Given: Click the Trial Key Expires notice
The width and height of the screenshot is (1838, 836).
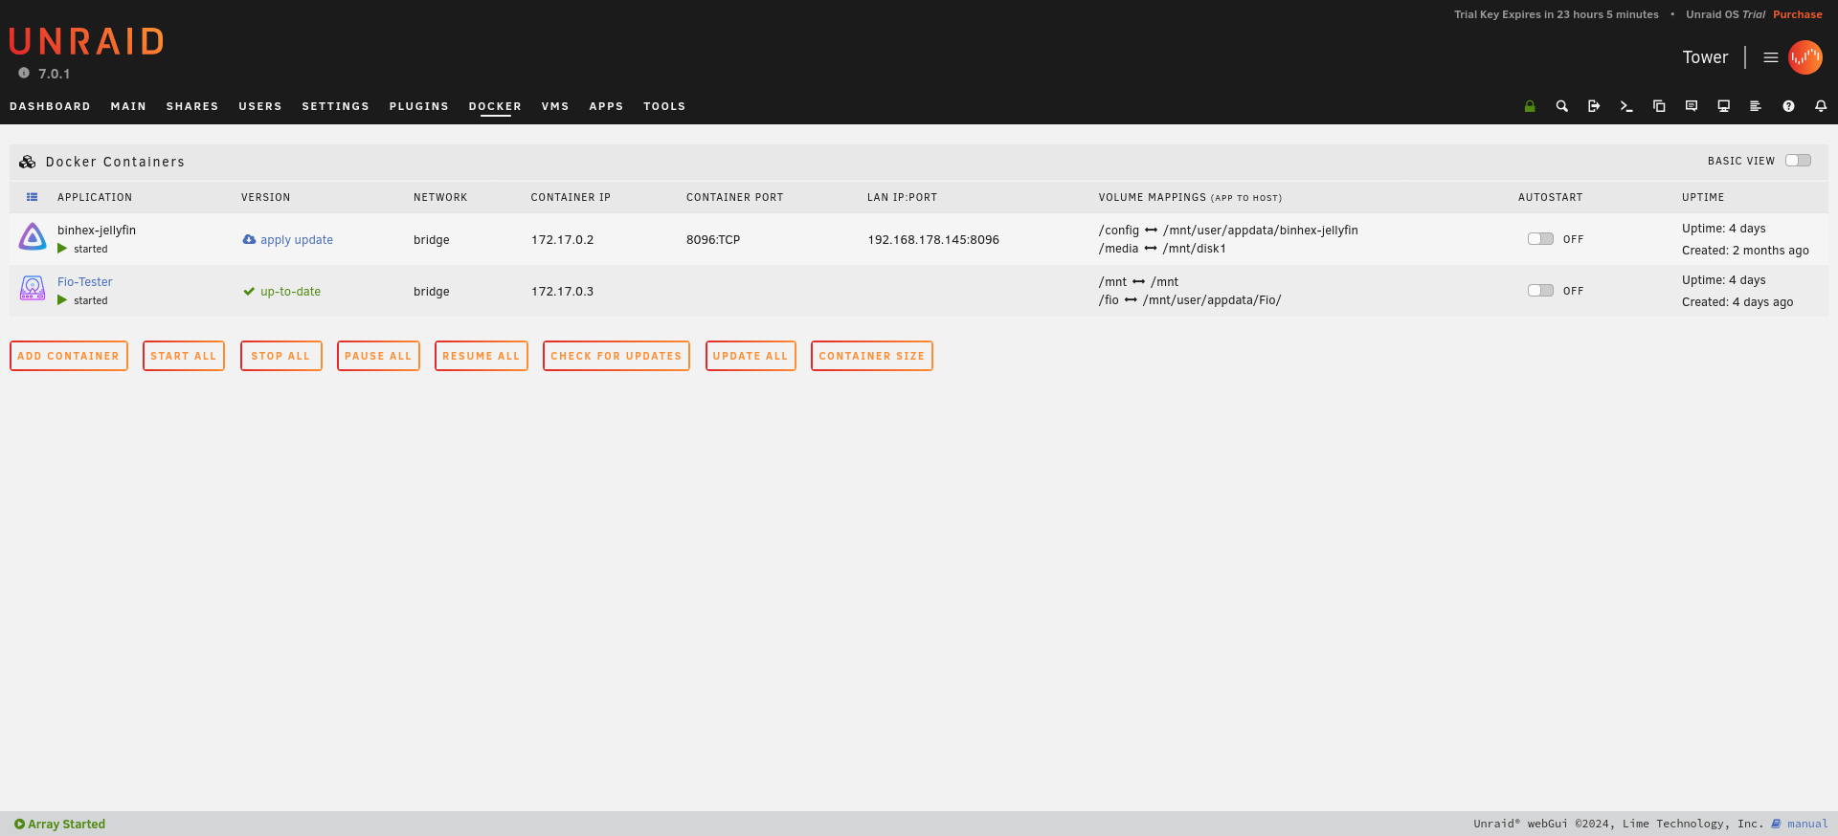Looking at the screenshot, I should tap(1557, 14).
